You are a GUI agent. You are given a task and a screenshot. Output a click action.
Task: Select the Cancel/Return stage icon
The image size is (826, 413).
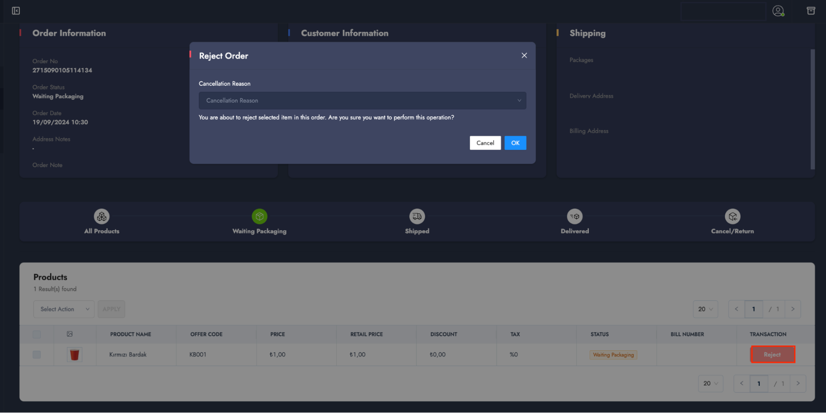(x=732, y=216)
